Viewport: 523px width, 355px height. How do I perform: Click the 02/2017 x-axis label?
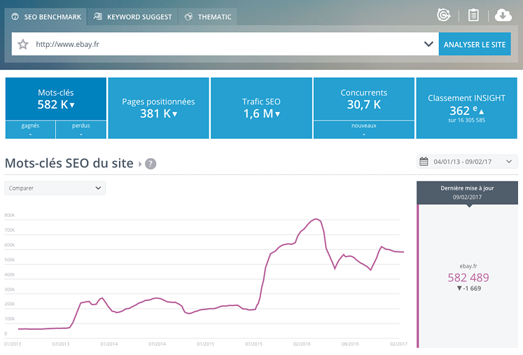coord(398,344)
